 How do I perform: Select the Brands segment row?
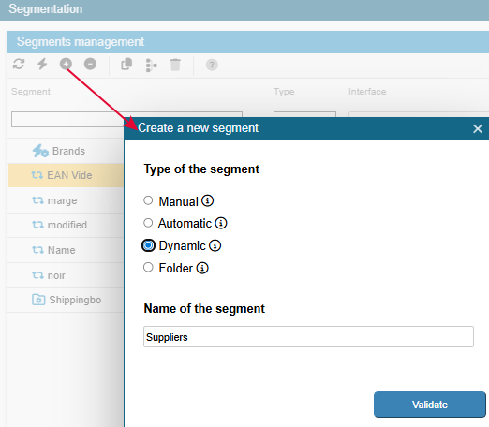tap(66, 151)
